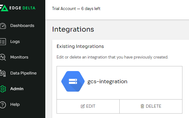The width and height of the screenshot is (189, 118).
Task: Open Help via question mark icon
Action: point(3,105)
